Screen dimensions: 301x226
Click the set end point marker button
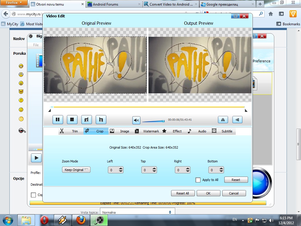coord(101,119)
